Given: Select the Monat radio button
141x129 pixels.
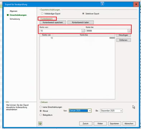Looking at the screenshot, I should (x=41, y=111).
